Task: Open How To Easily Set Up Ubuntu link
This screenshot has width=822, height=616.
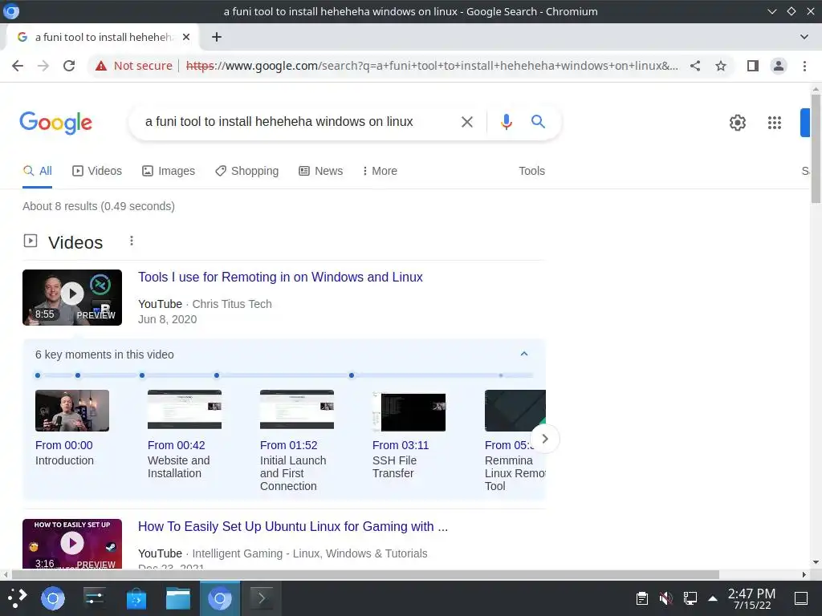Action: pos(292,526)
